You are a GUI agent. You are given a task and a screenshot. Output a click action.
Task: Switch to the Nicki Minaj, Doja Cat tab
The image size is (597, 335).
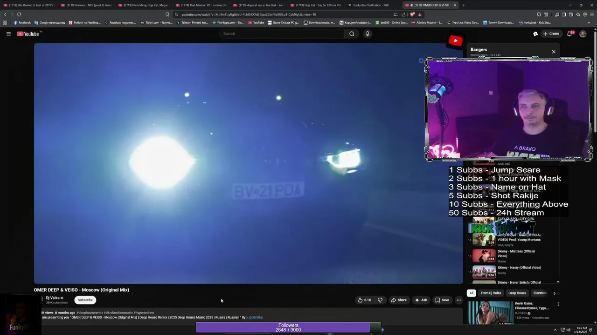pyautogui.click(x=143, y=5)
